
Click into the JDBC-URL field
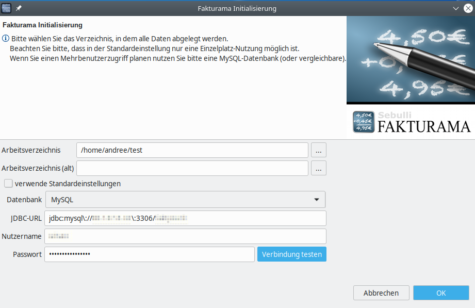point(185,218)
